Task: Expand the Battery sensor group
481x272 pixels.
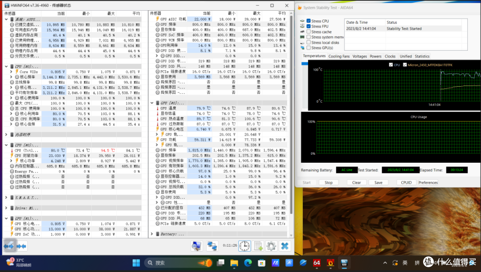Action: click(x=152, y=234)
